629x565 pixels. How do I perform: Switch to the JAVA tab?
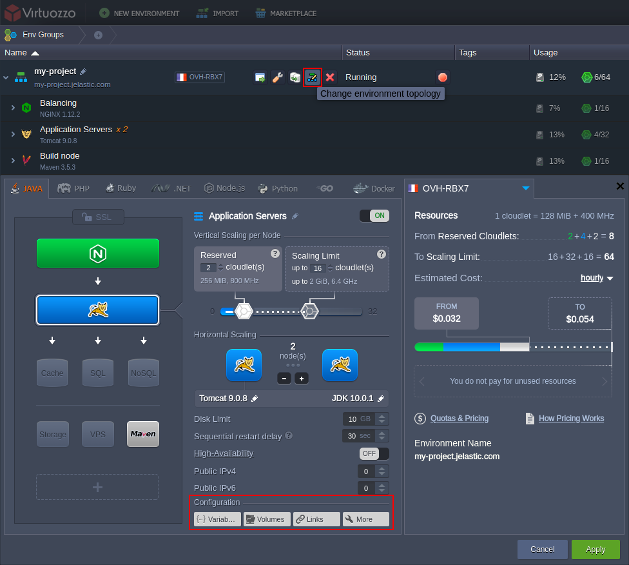[x=26, y=188]
